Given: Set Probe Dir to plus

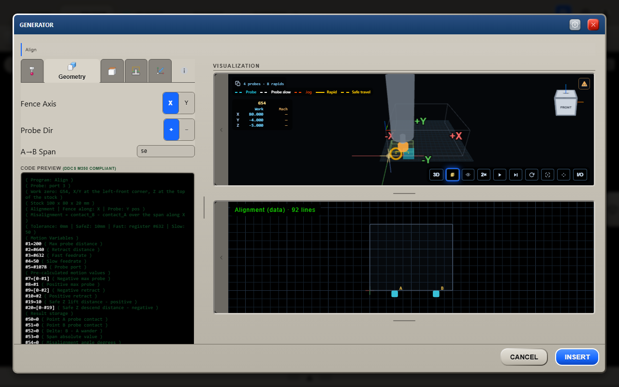Looking at the screenshot, I should [x=171, y=130].
